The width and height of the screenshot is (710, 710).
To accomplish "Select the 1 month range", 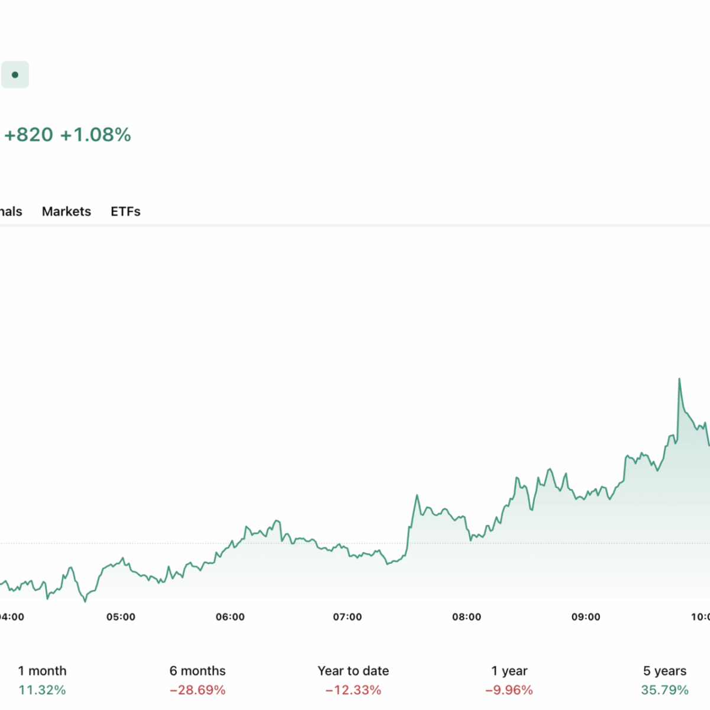I will (x=42, y=671).
